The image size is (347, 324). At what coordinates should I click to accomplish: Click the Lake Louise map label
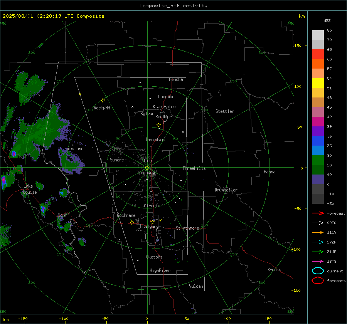click(30, 189)
